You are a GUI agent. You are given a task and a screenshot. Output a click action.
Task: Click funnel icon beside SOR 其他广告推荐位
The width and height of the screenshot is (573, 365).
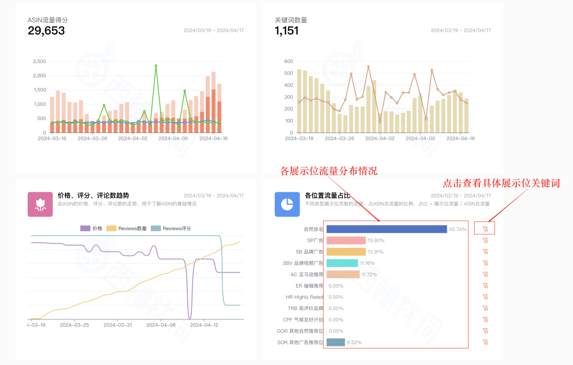(x=485, y=342)
